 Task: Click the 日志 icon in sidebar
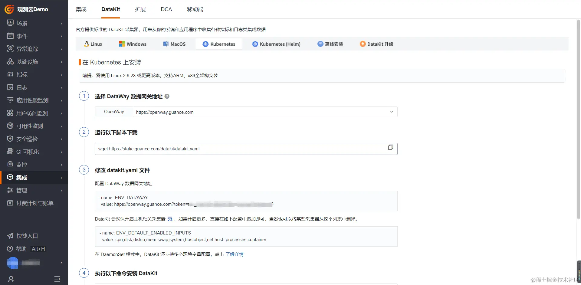tap(10, 87)
